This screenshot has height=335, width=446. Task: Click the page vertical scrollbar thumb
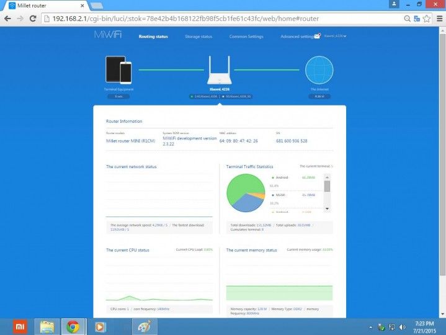(x=442, y=154)
